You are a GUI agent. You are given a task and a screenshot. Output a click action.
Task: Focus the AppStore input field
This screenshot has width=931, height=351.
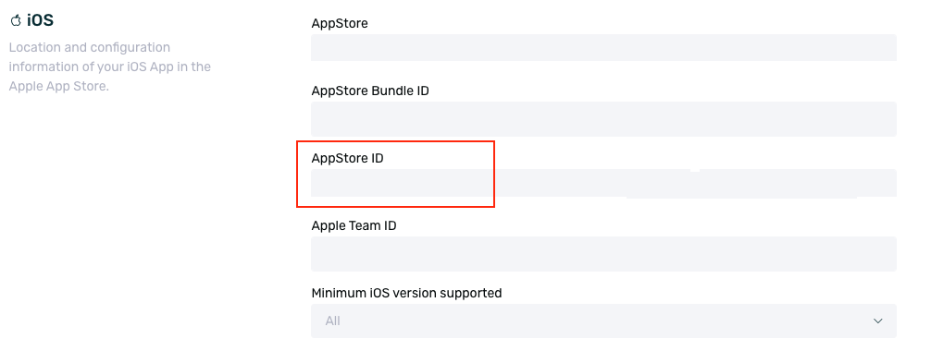(x=603, y=47)
